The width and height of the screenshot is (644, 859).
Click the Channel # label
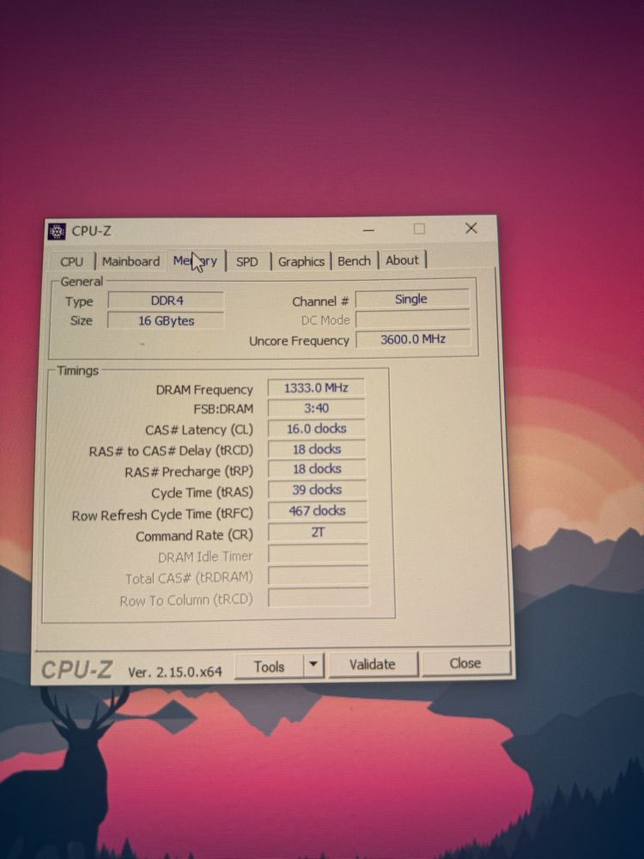320,302
